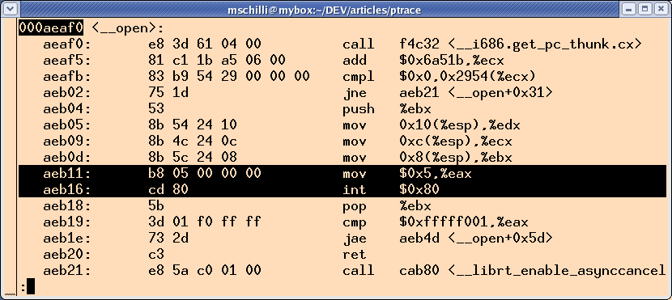Click operand $0xfffff001,%eax
672x300 pixels.
click(x=464, y=222)
